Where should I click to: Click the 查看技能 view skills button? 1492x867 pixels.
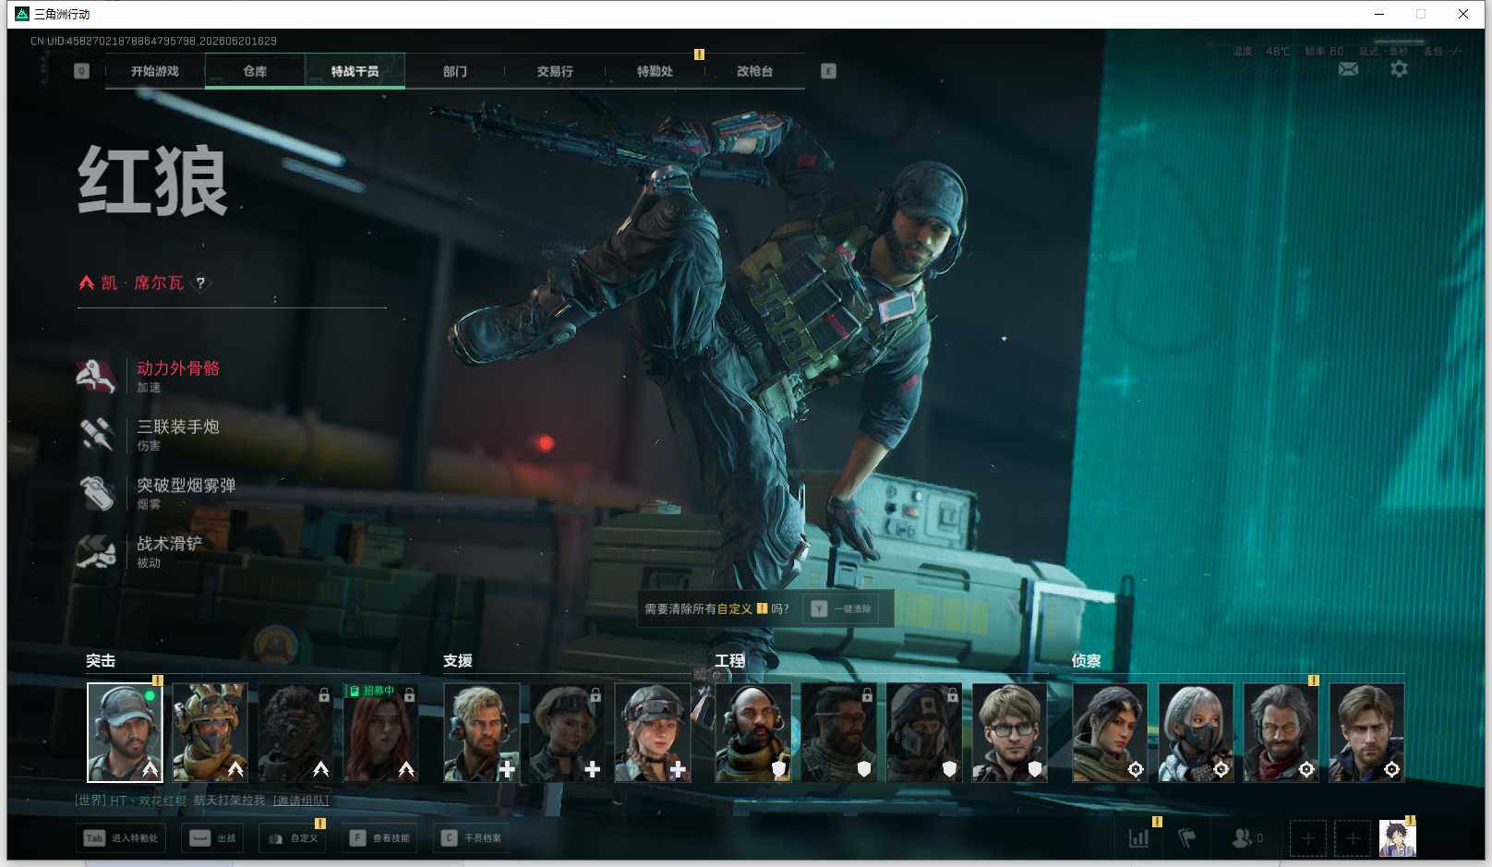click(x=379, y=838)
